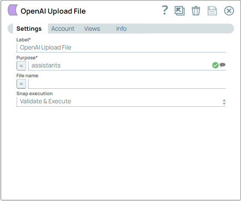Toggle expression mode for File name
The width and height of the screenshot is (241, 201).
click(21, 84)
